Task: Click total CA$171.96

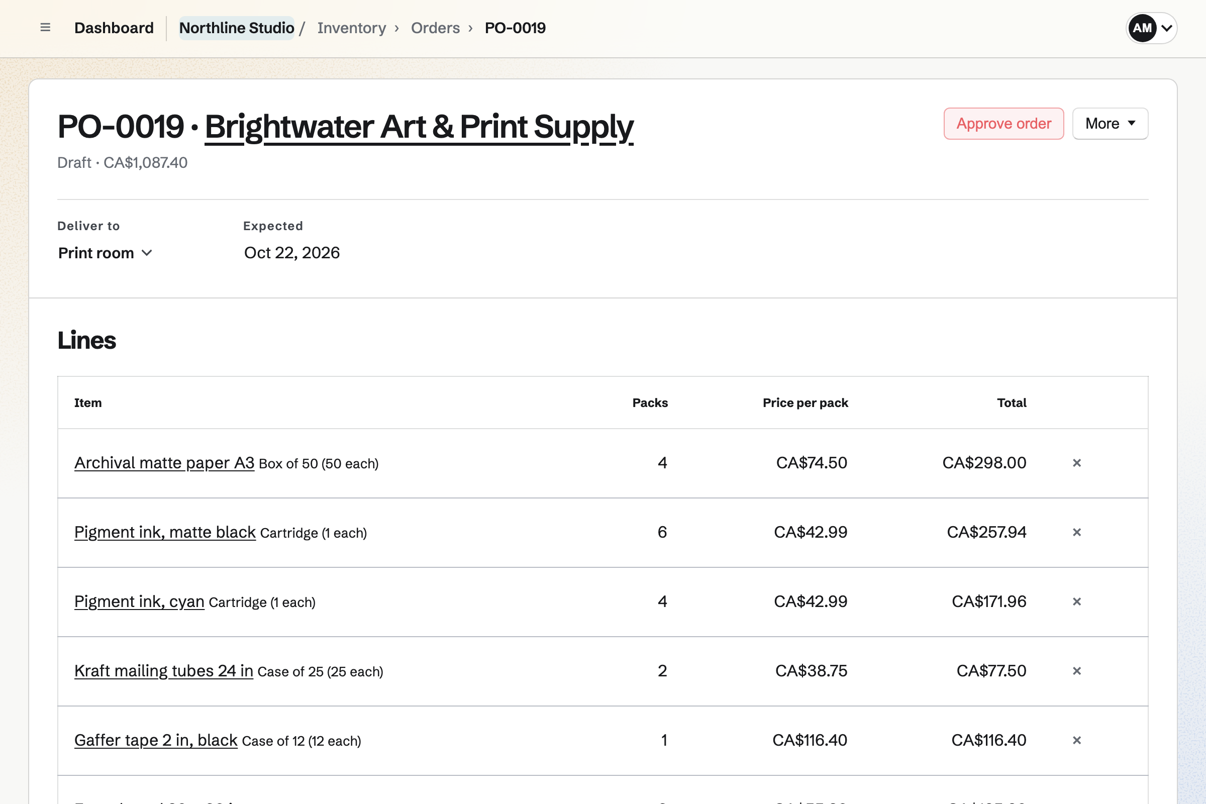Action: [x=989, y=601]
